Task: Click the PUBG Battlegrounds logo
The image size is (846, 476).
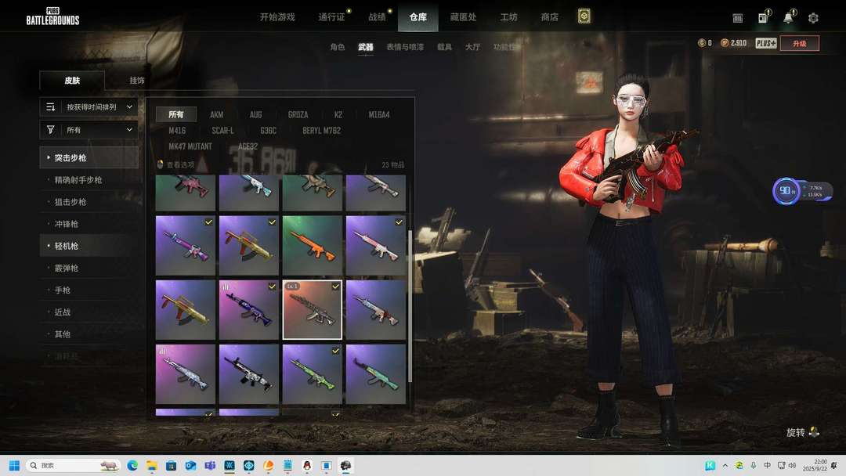Action: point(53,16)
